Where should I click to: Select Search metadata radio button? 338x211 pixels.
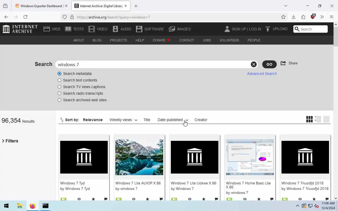pos(59,74)
